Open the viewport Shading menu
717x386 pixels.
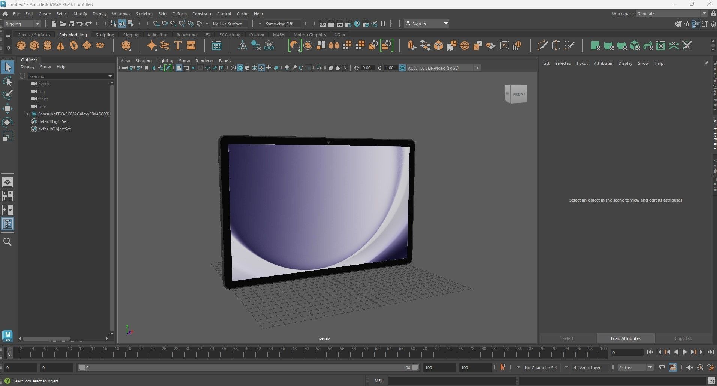143,61
